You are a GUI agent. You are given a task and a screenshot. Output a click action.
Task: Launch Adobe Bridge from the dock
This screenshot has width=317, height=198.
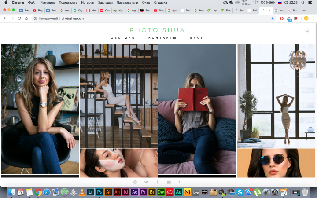pos(152,192)
